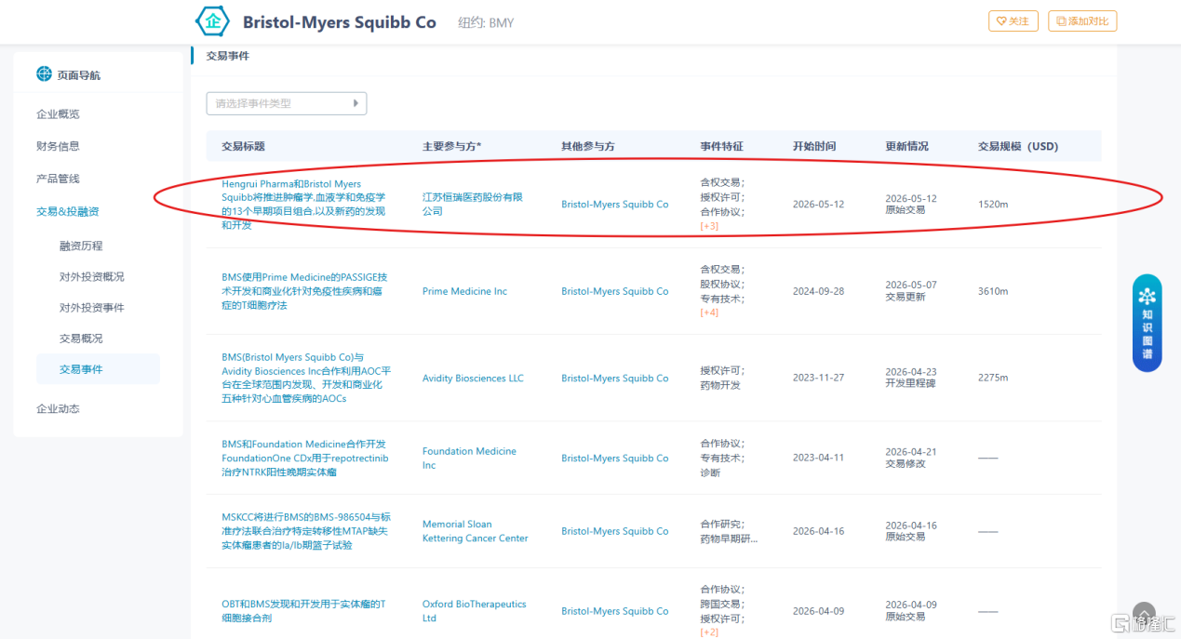Select 企业概览 in the sidebar

(58, 114)
